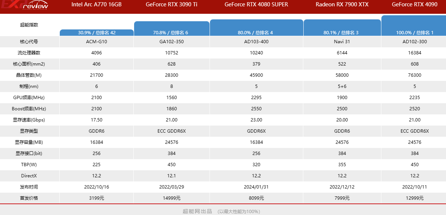446x215 pixels.
Task: Select the Radeon RX 7900 XTX header
Action: (342, 5)
